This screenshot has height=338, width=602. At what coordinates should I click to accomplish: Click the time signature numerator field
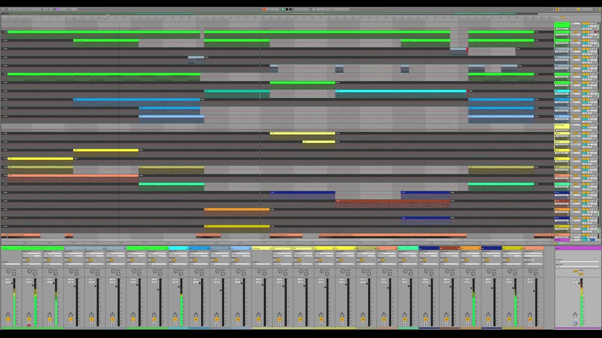tap(34, 9)
